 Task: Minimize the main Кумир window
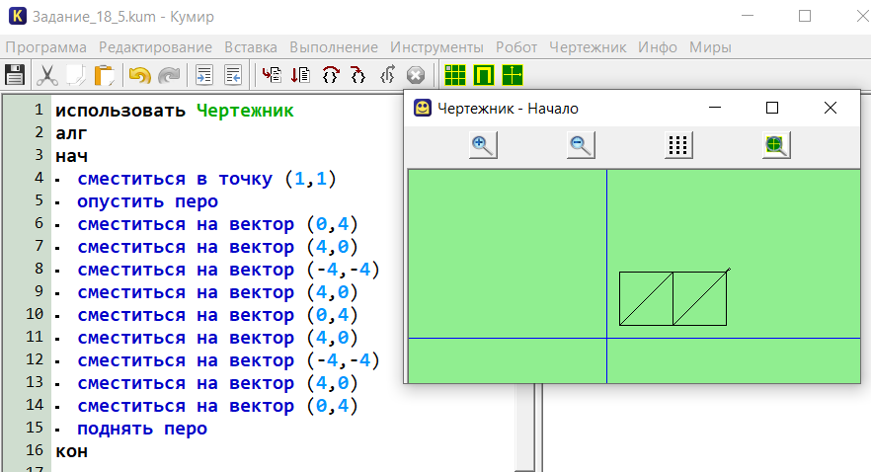(x=748, y=16)
